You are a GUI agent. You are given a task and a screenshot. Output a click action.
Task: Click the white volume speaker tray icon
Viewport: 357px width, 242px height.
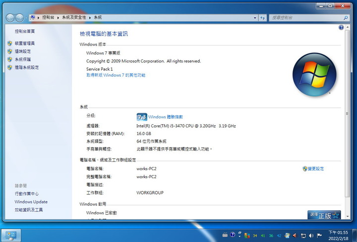point(311,236)
